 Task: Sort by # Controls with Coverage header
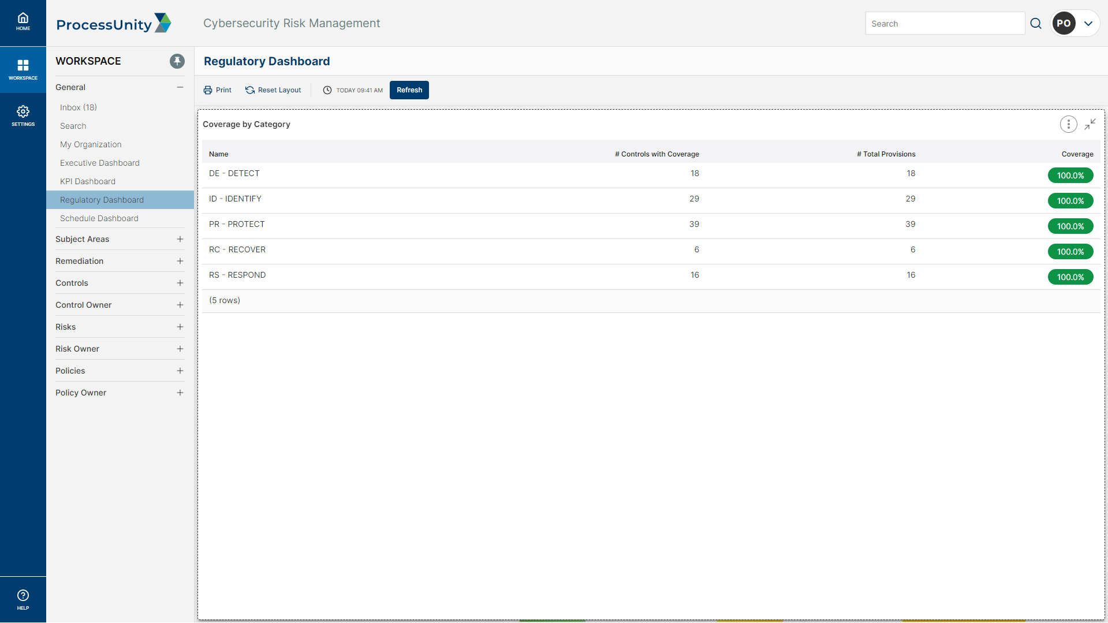(x=657, y=154)
